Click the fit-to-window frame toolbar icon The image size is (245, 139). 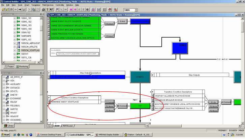pos(99,10)
